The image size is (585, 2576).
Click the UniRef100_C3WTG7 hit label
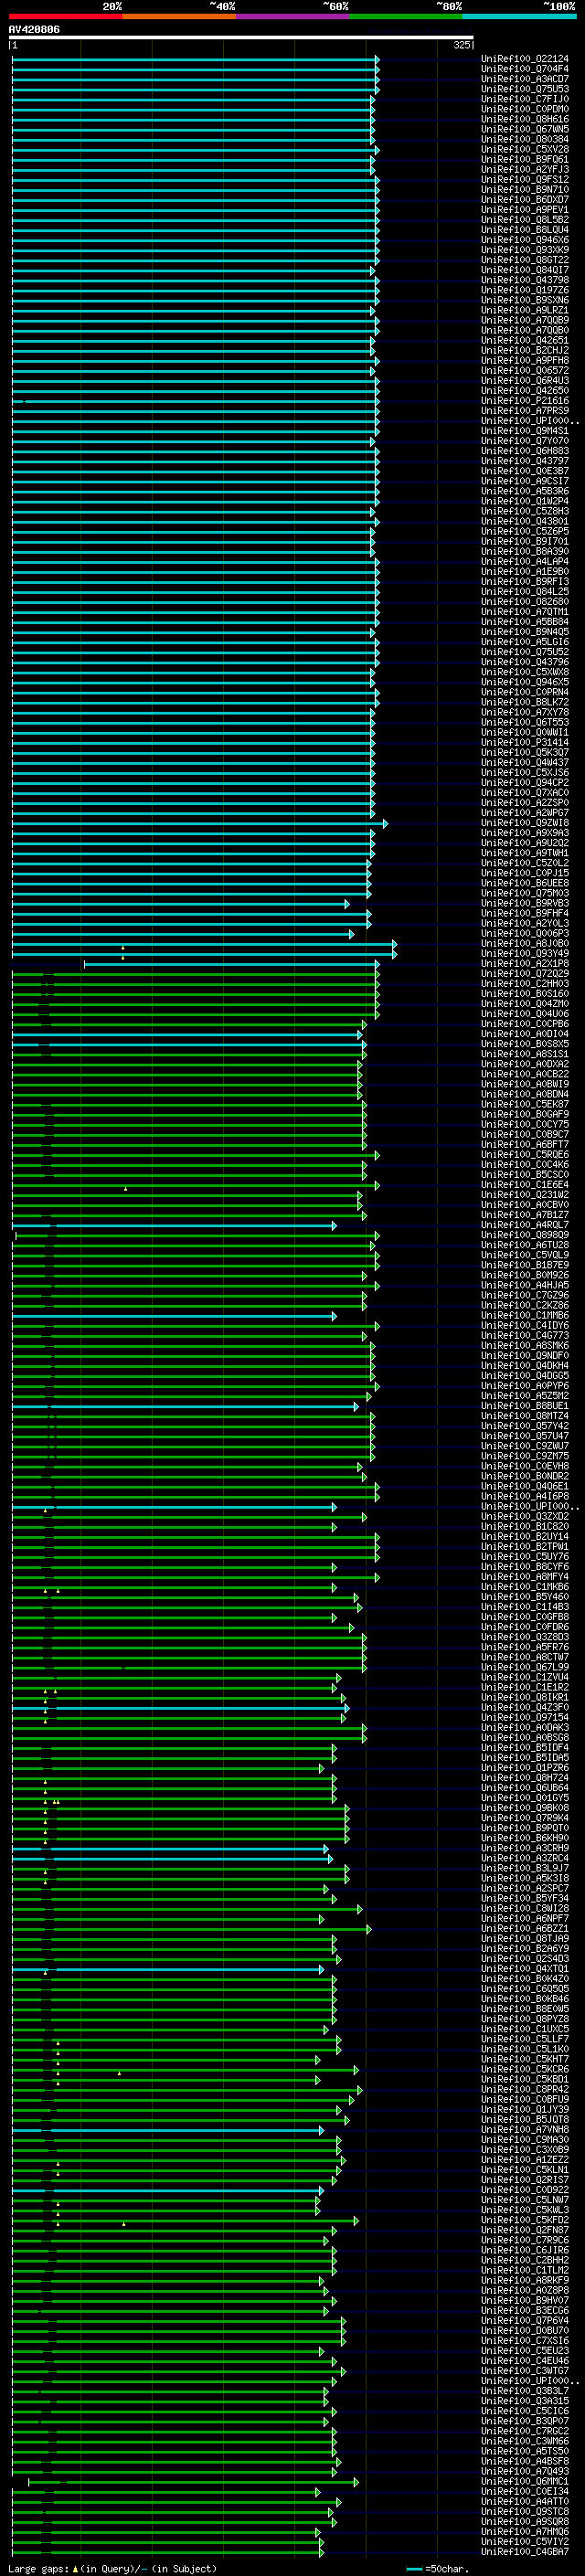click(x=525, y=2370)
